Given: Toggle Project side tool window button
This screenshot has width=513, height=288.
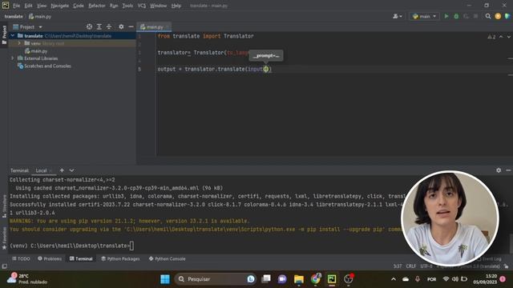Looking at the screenshot, I should (4, 35).
